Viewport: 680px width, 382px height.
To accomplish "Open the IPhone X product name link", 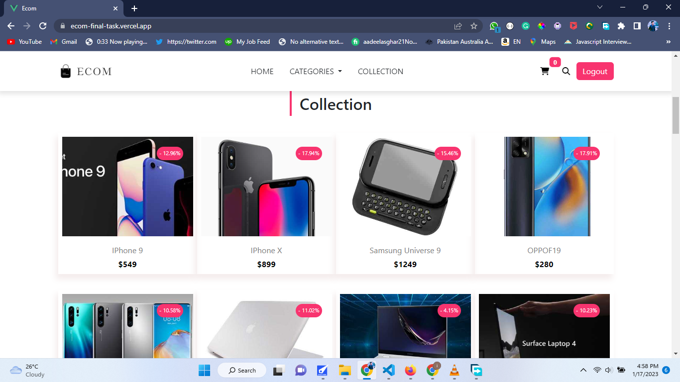I will click(x=266, y=250).
